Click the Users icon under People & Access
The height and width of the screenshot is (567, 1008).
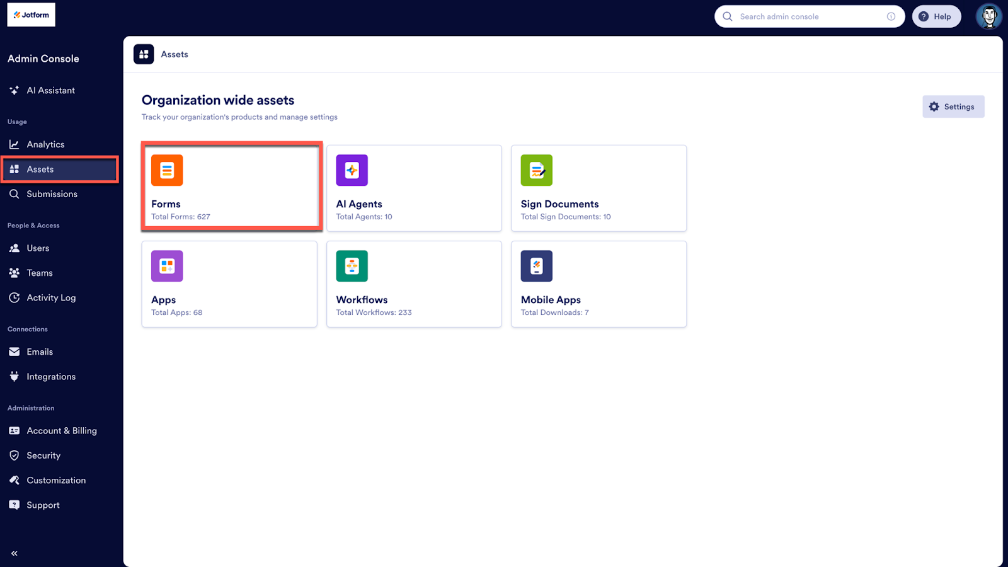14,248
